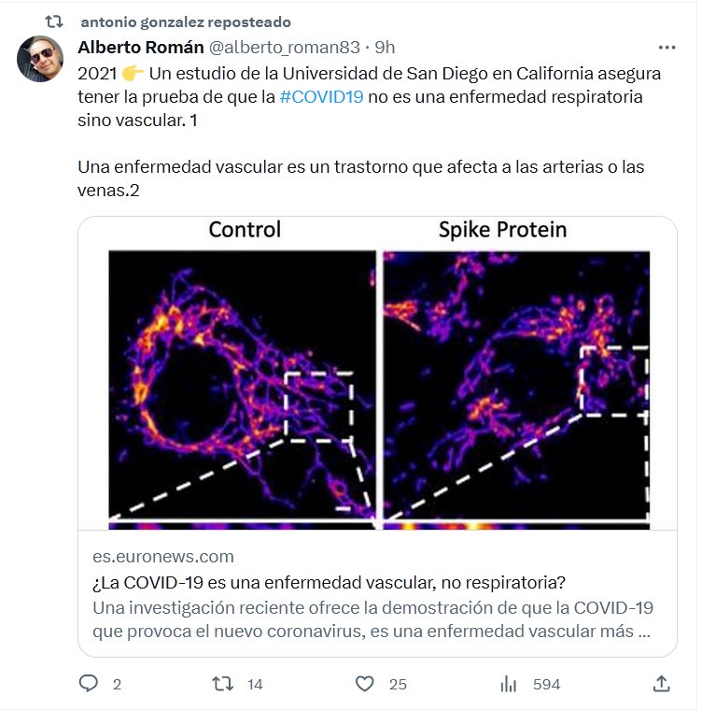Click the 594 views count
The height and width of the screenshot is (710, 702).
[546, 685]
